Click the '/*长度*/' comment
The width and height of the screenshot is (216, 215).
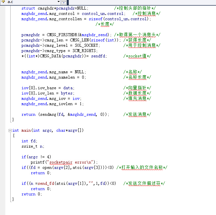pyautogui.click(x=105, y=24)
